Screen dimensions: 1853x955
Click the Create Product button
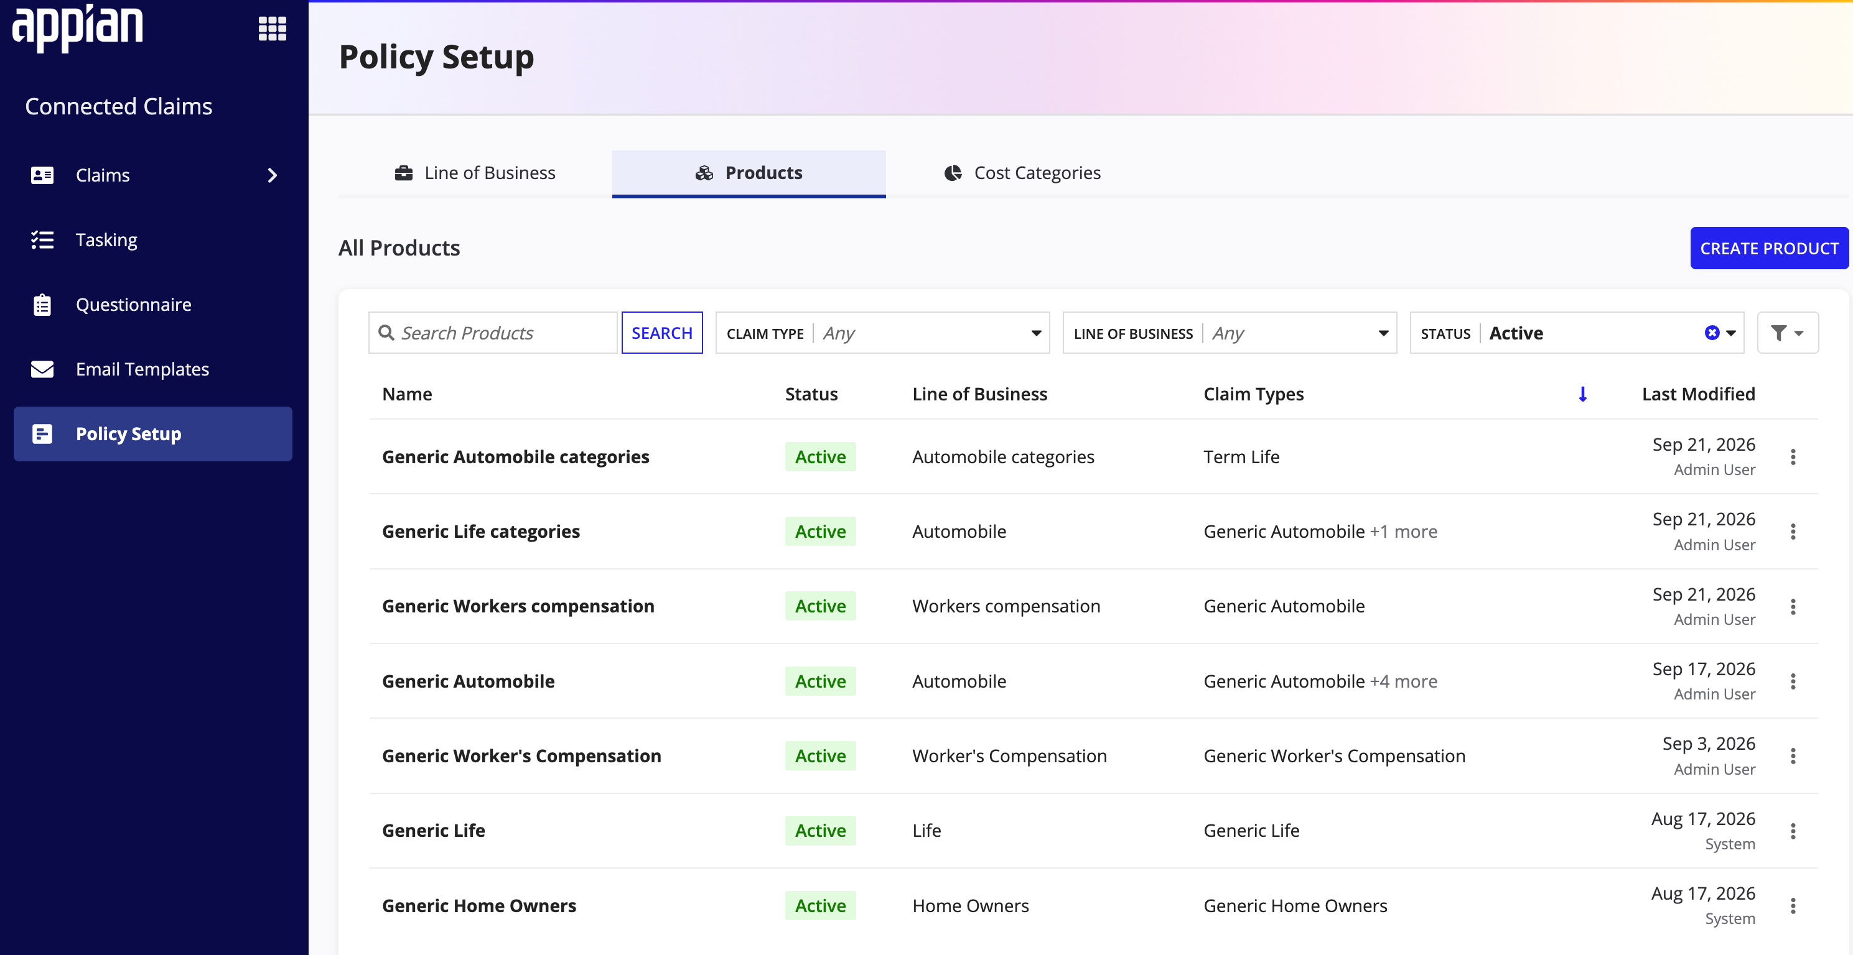(x=1769, y=249)
